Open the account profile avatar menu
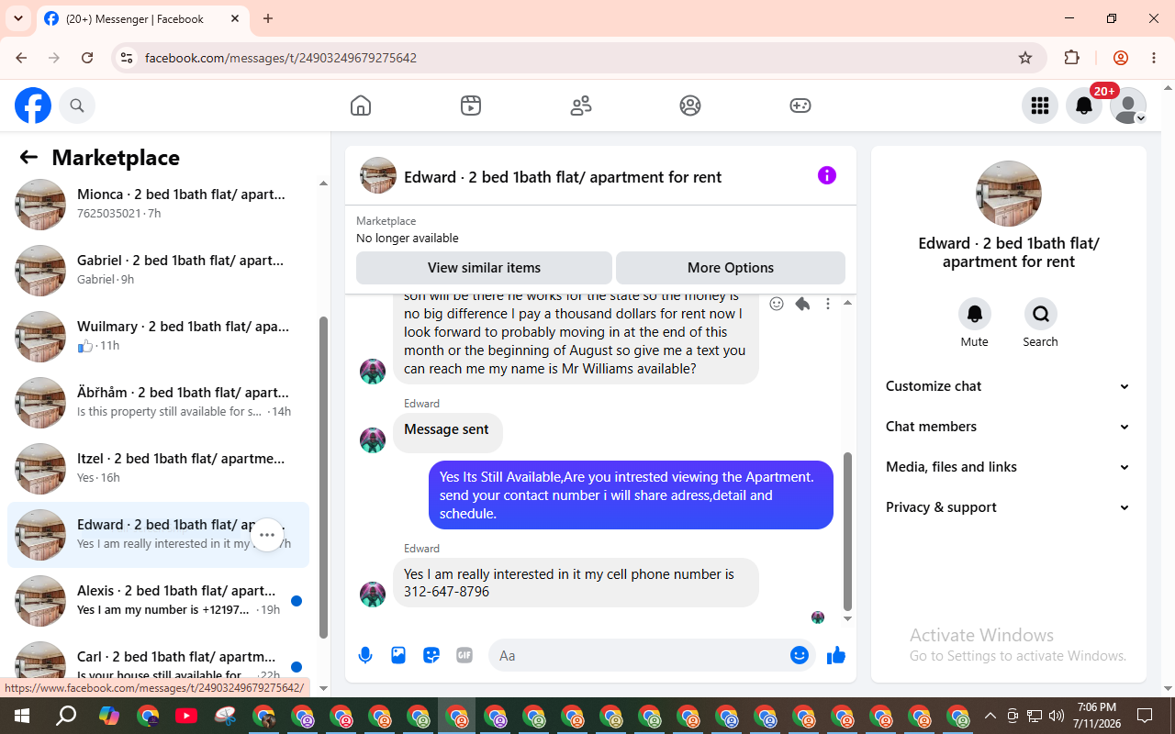This screenshot has width=1175, height=734. pos(1128,106)
